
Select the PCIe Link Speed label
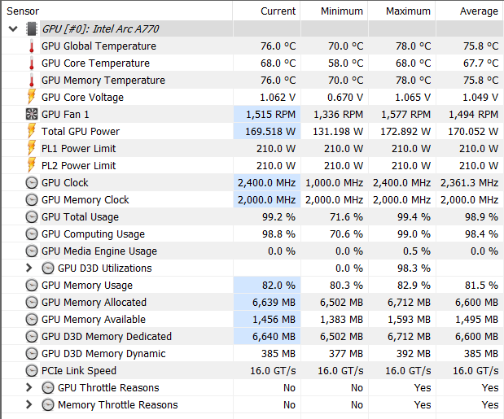(x=79, y=370)
